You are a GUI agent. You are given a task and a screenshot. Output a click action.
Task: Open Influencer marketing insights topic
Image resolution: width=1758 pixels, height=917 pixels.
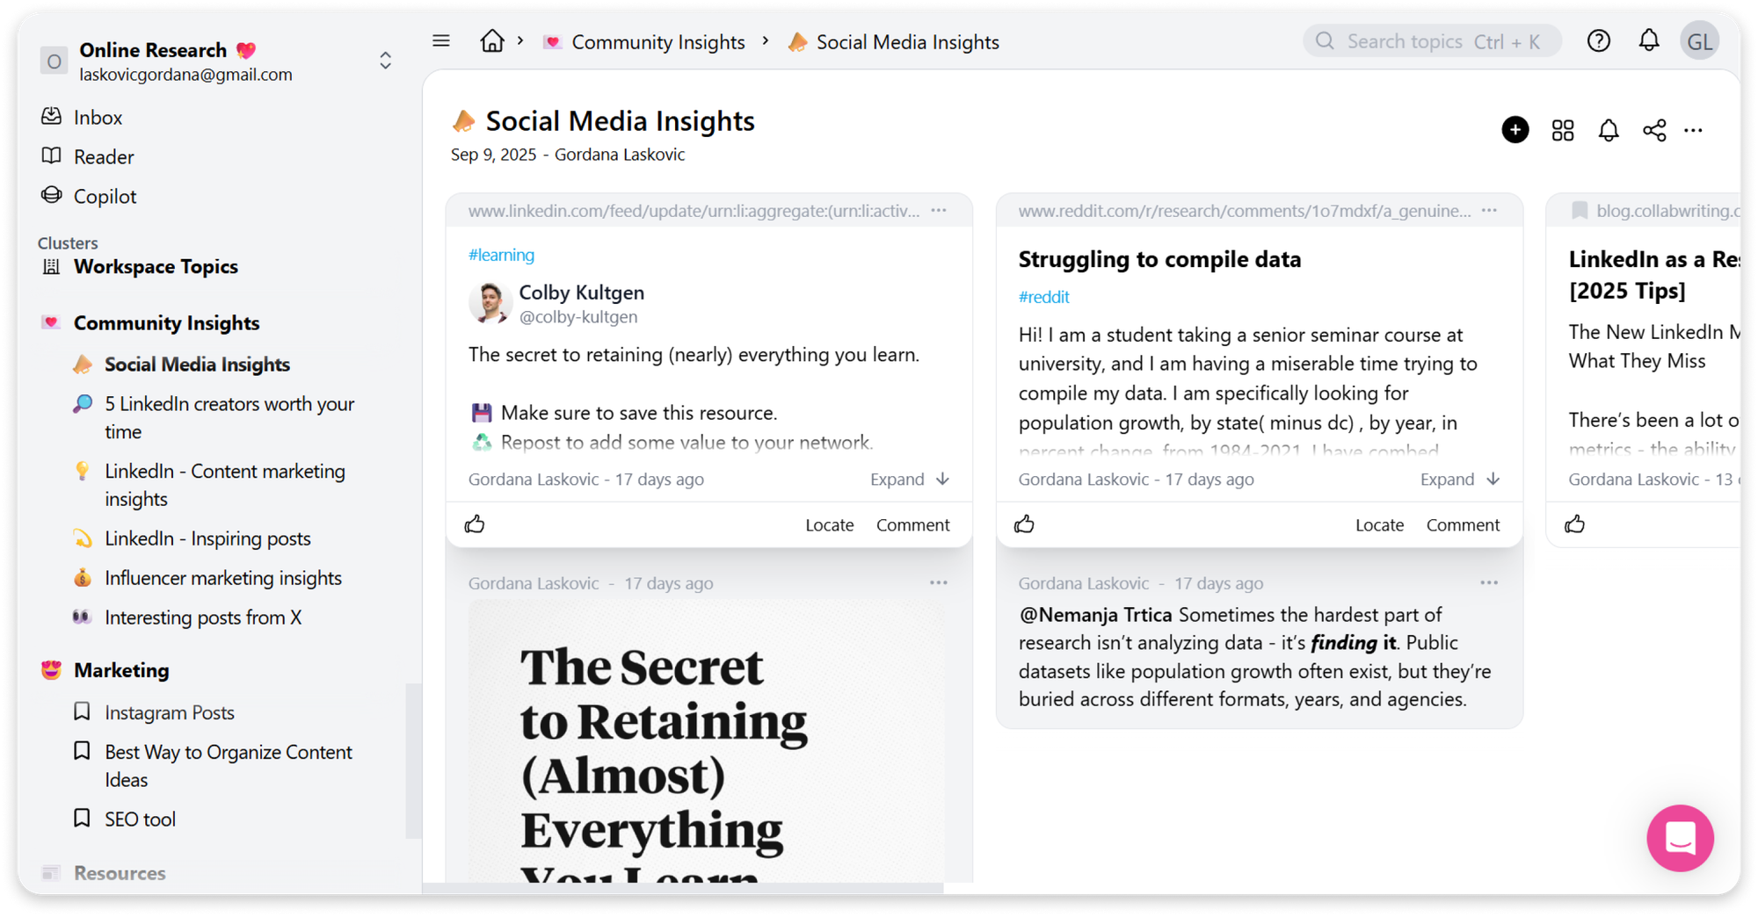click(x=223, y=578)
